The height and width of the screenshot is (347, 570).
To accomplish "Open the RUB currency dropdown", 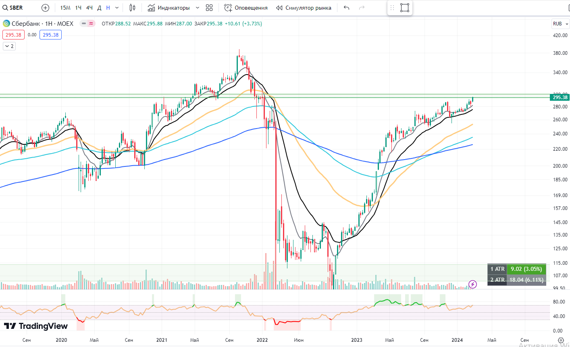I will tap(560, 24).
